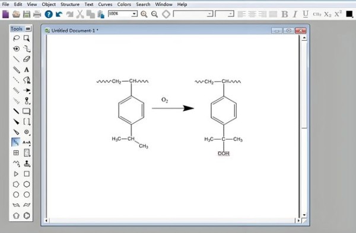Toggle Italic formatting
The height and width of the screenshot is (233, 356).
[x=295, y=14]
